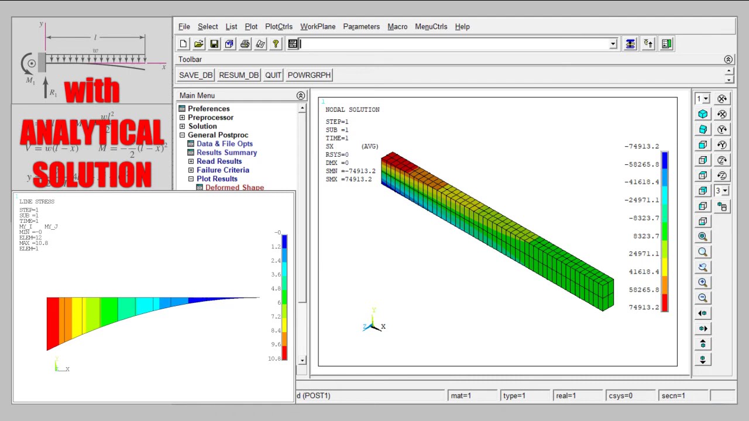The height and width of the screenshot is (421, 749).
Task: Open the PlotCtrls menu
Action: (279, 26)
